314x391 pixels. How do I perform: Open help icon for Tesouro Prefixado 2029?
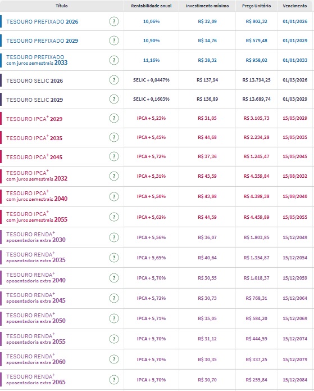[114, 41]
